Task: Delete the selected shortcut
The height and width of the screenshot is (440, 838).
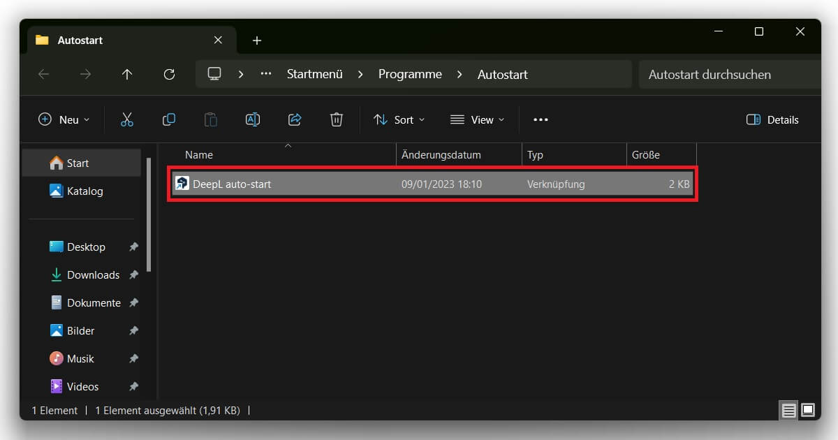Action: click(x=336, y=119)
